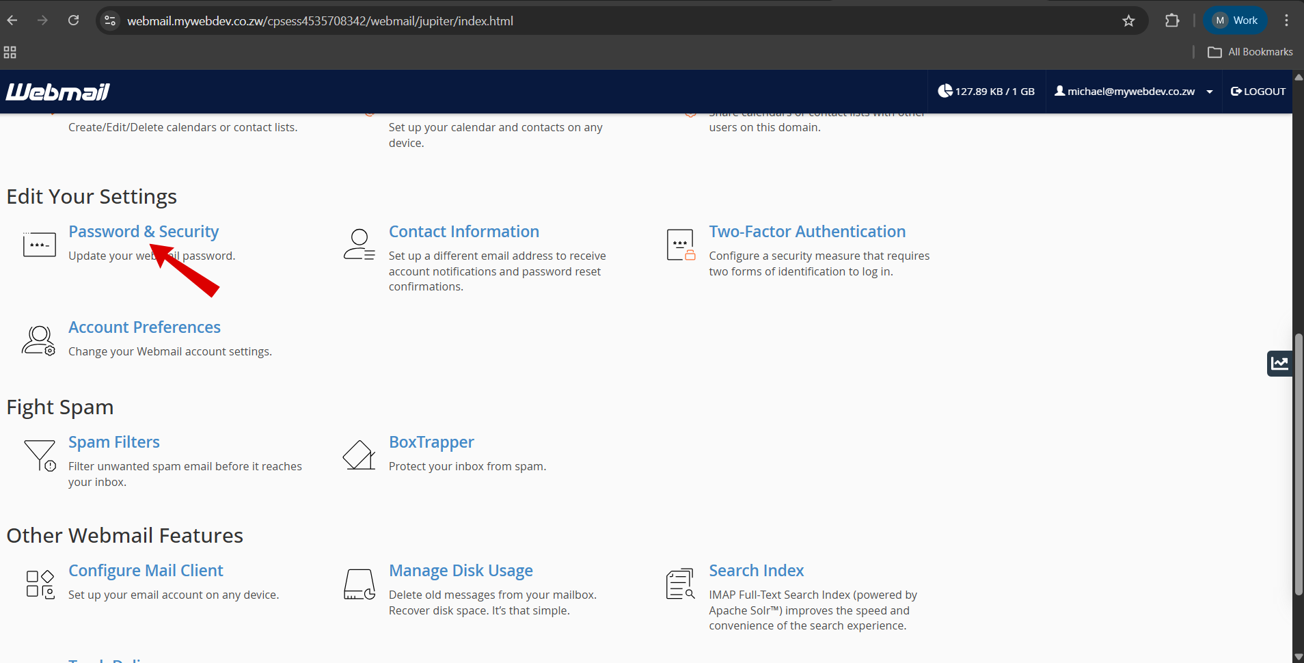Screen dimensions: 1304x663
Task: Click the Two-Factor Authentication lock icon
Action: tap(680, 245)
